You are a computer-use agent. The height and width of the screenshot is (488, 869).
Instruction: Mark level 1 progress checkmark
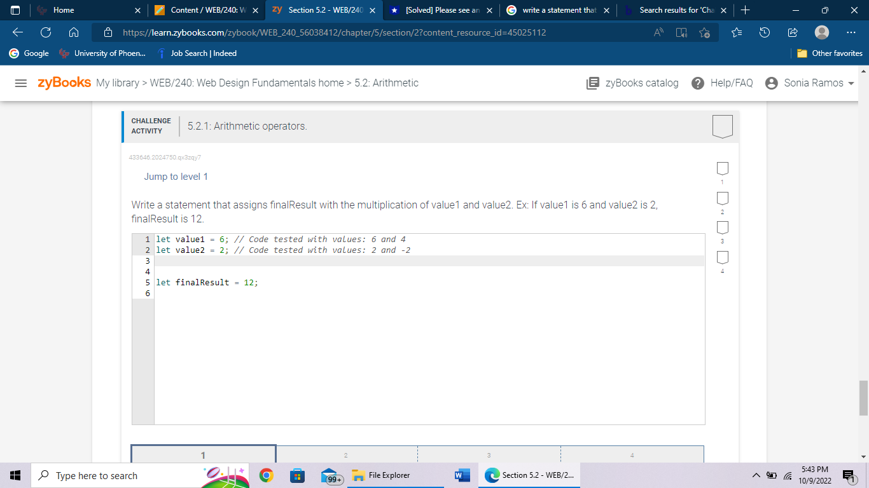pos(722,168)
